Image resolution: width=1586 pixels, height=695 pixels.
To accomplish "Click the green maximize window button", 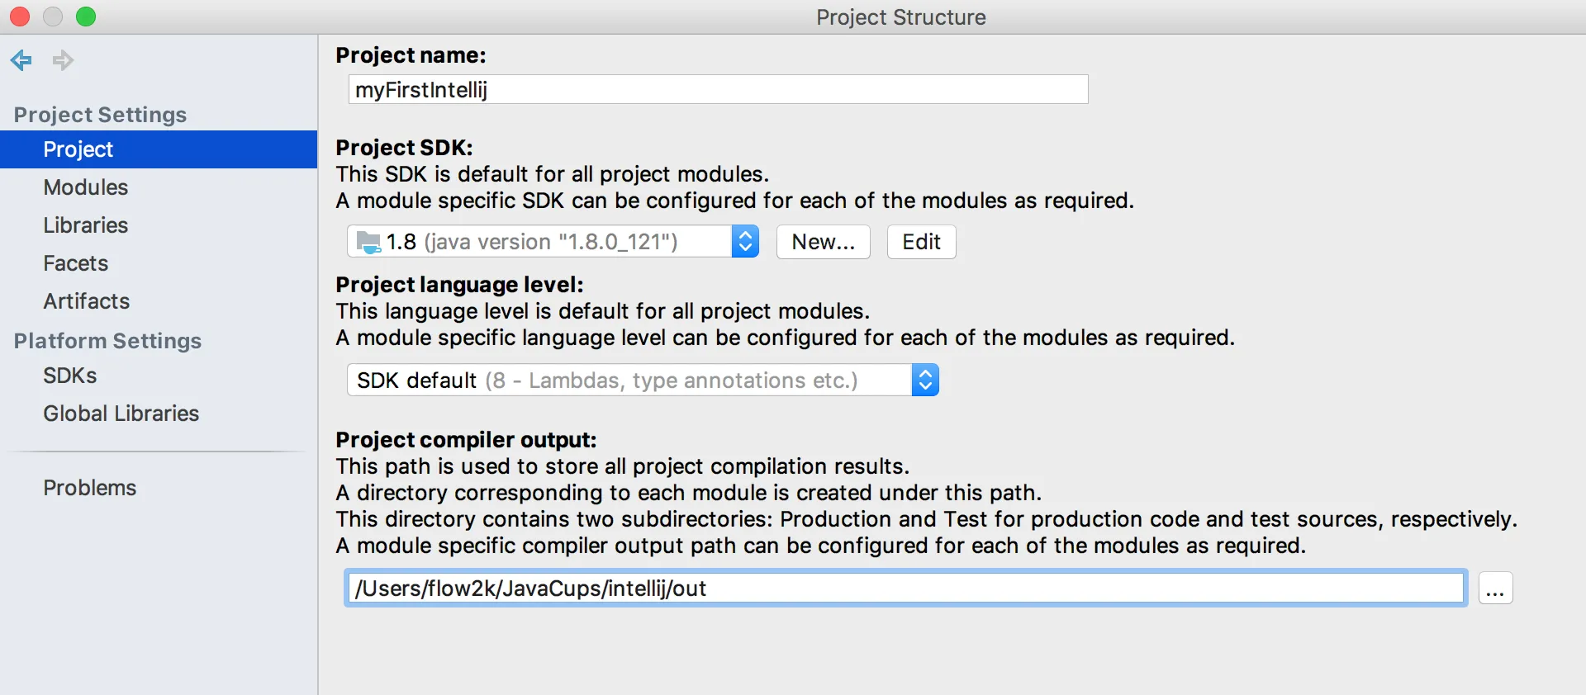I will pyautogui.click(x=86, y=17).
